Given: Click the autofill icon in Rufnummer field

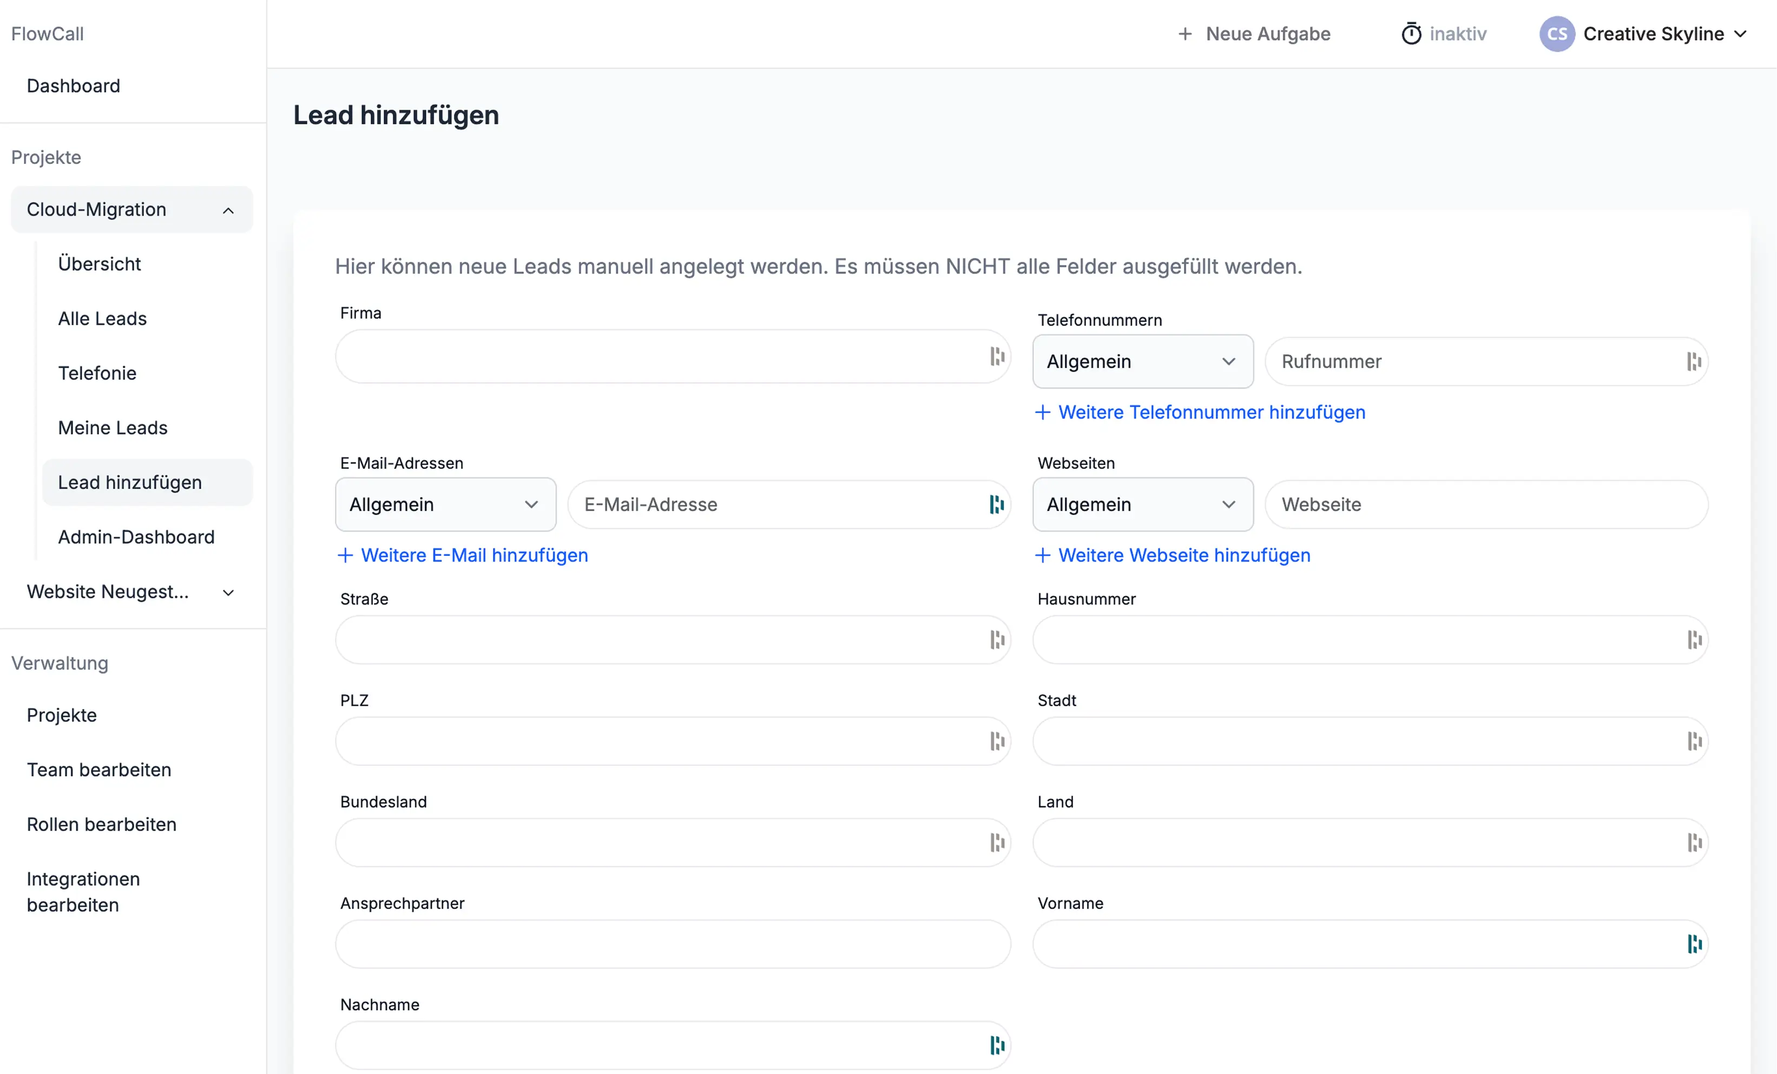Looking at the screenshot, I should click(1694, 361).
